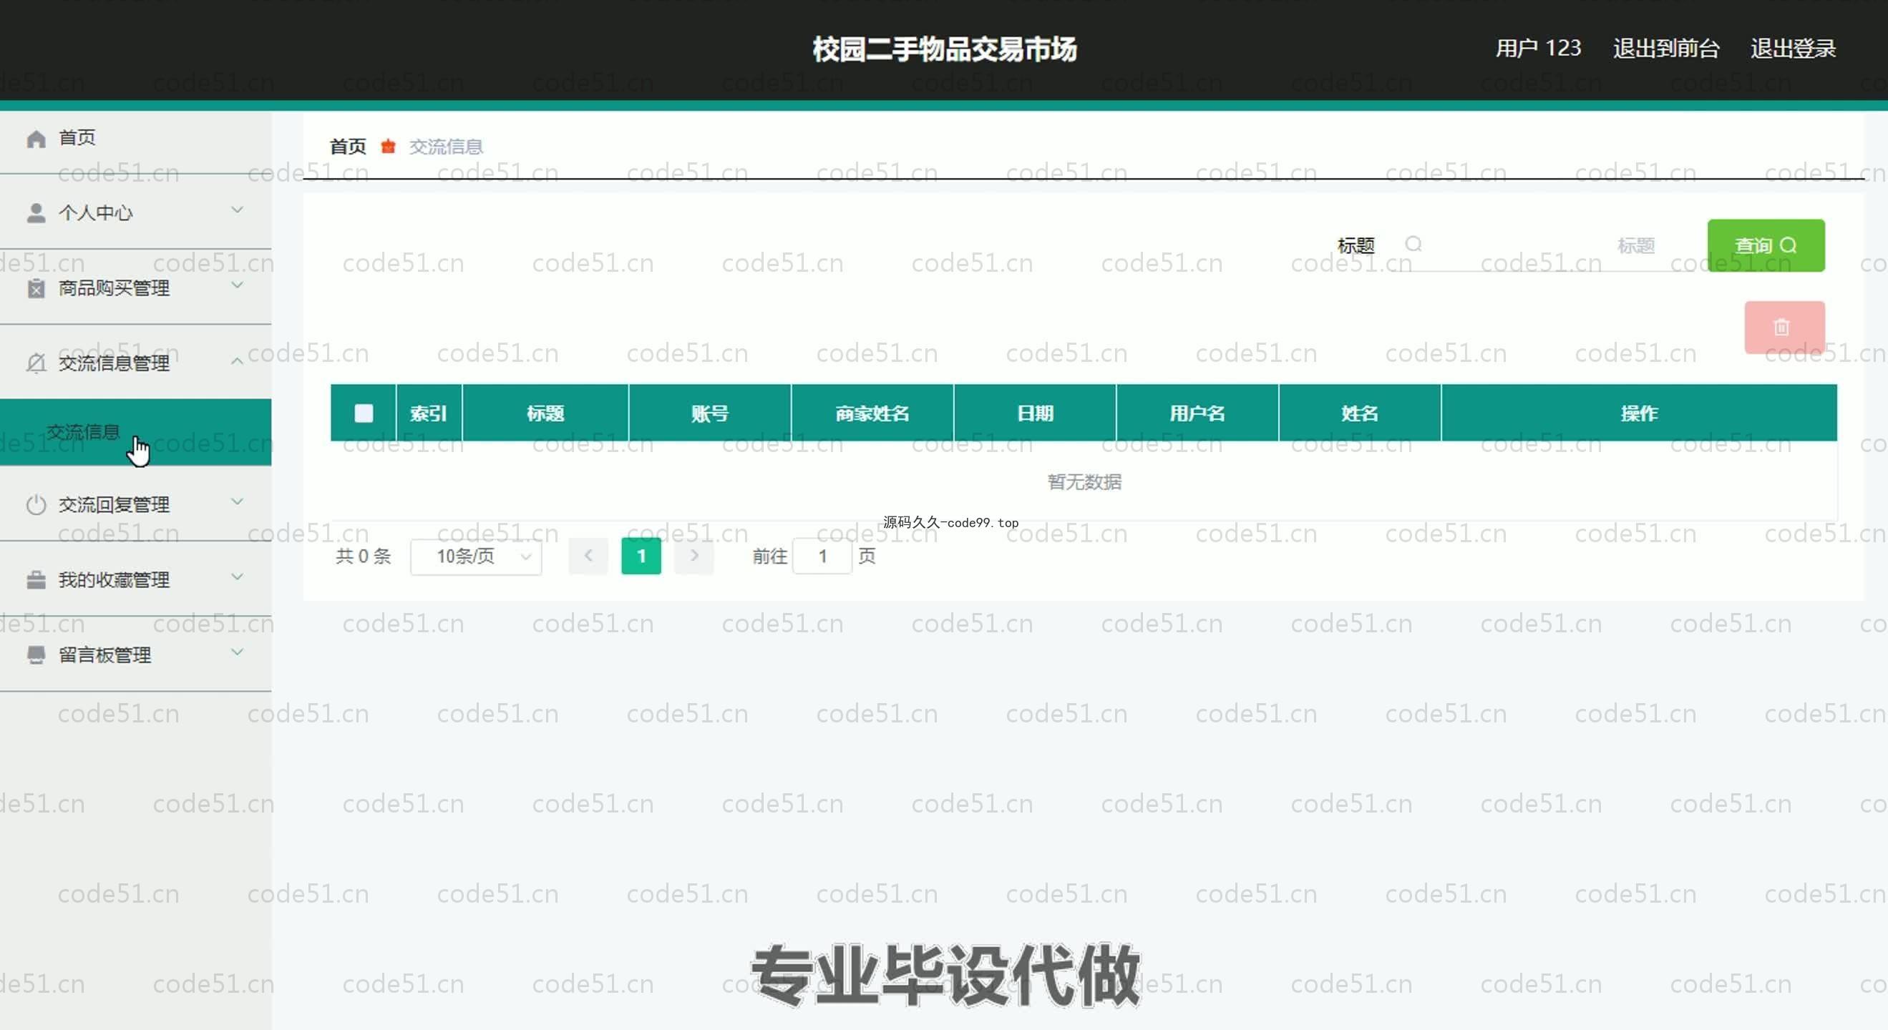Click the clipboard icon beside 商品购买管理
This screenshot has width=1888, height=1030.
pyautogui.click(x=36, y=289)
